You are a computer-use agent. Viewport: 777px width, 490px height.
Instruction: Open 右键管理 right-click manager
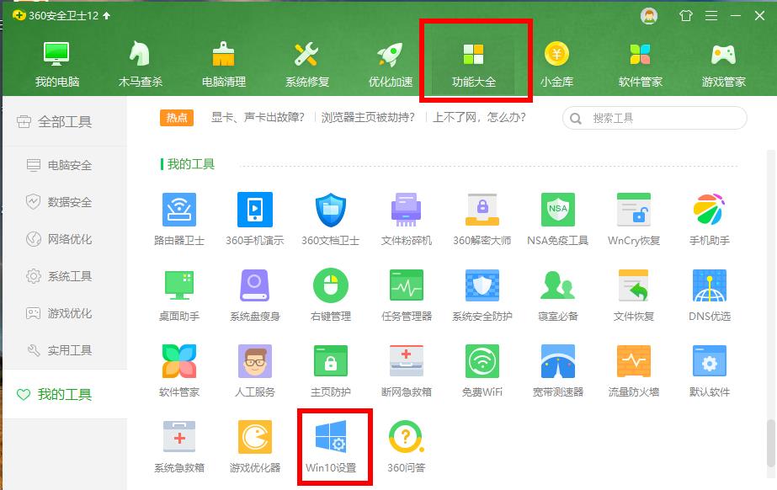tap(331, 295)
